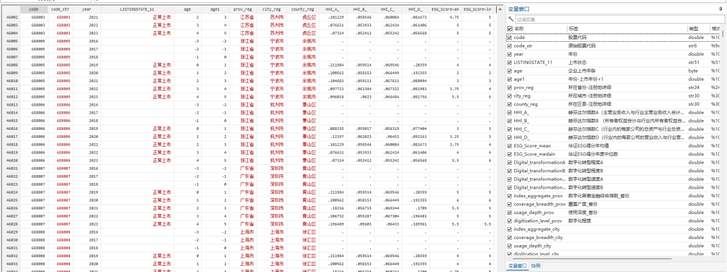Viewport: 727px width, 272px height.
Task: Switch to the 快照 tab
Action: (x=535, y=266)
